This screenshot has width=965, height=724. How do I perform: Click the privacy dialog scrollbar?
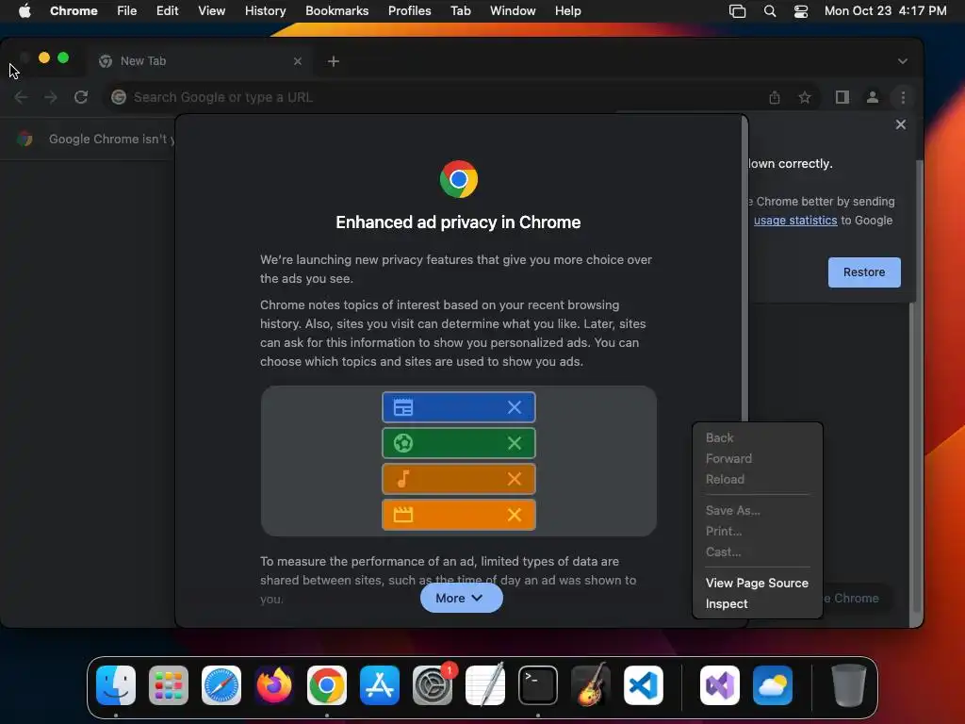pyautogui.click(x=744, y=271)
